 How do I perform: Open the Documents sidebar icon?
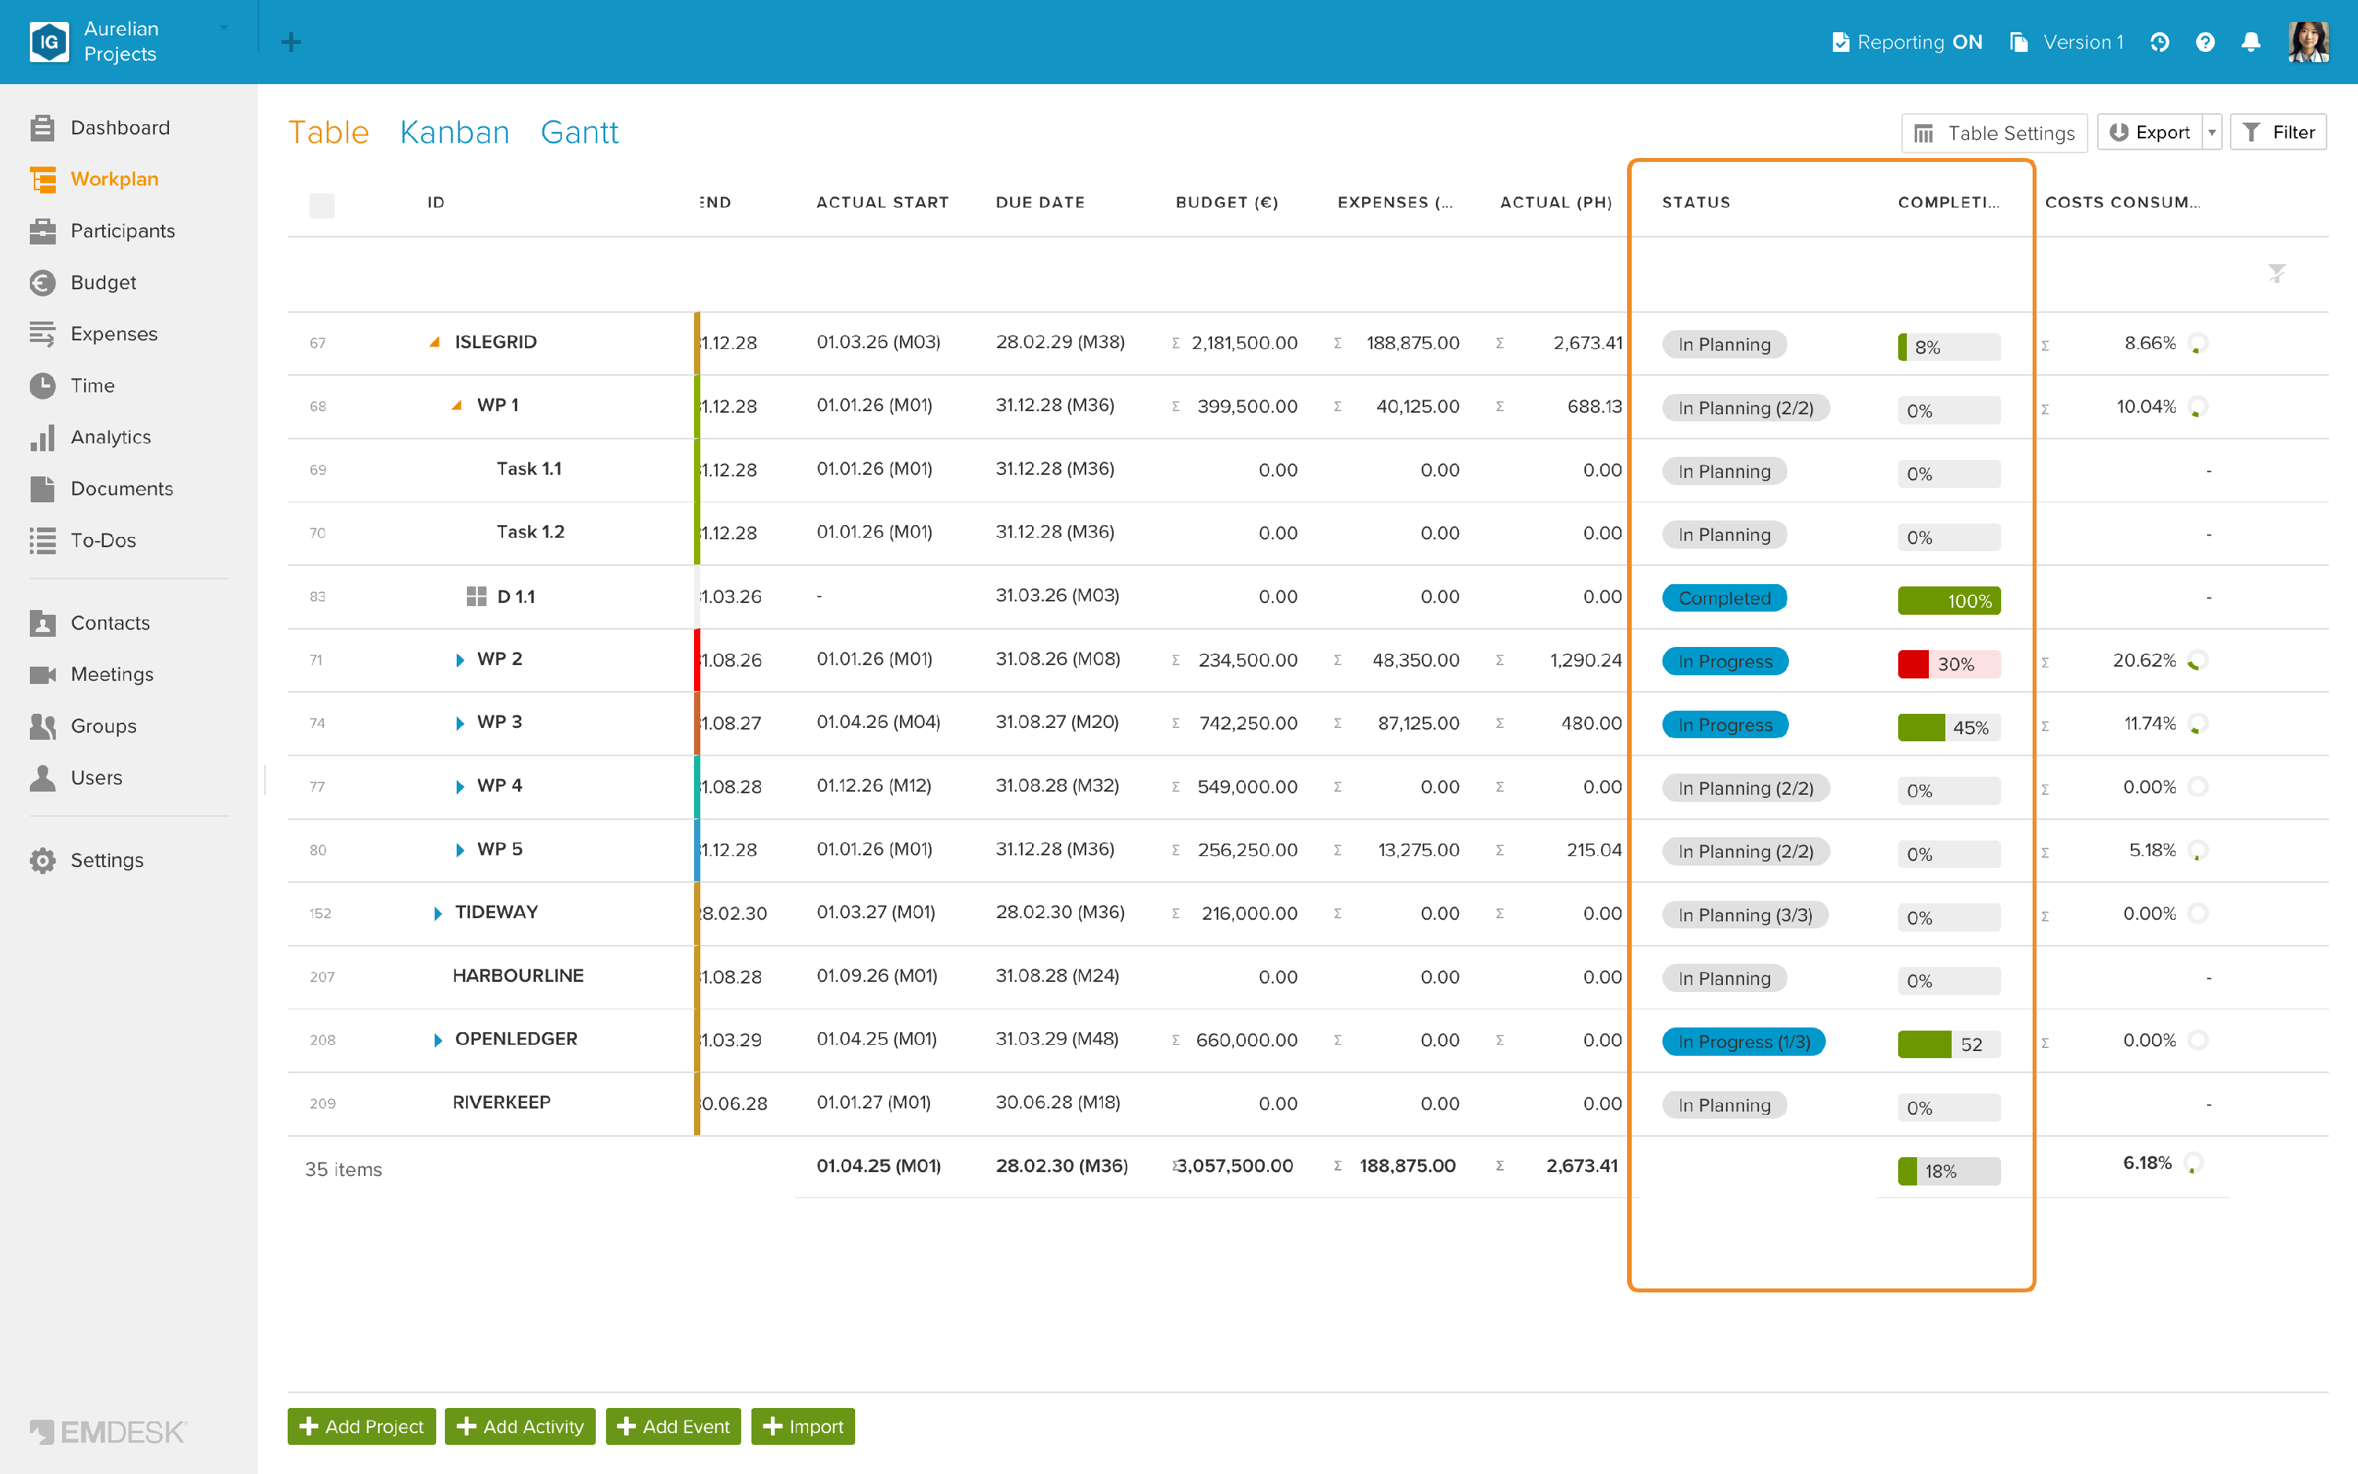pos(42,490)
